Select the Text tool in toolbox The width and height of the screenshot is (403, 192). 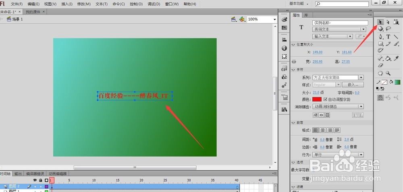[x=388, y=37]
